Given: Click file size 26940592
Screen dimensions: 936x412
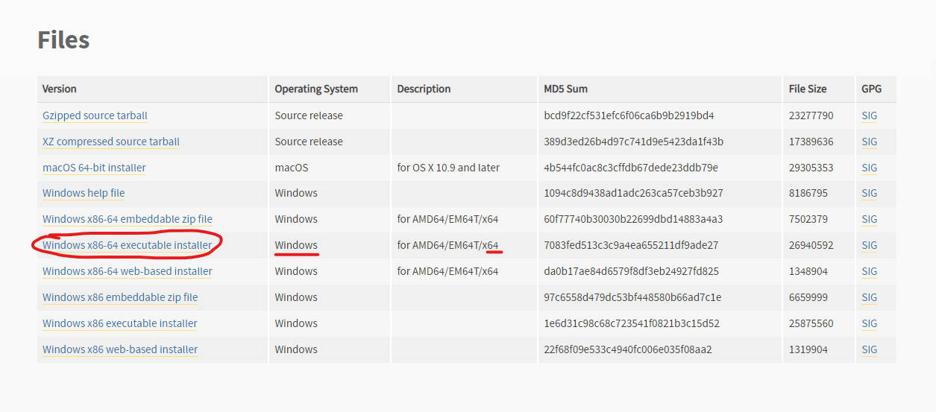Looking at the screenshot, I should 811,245.
